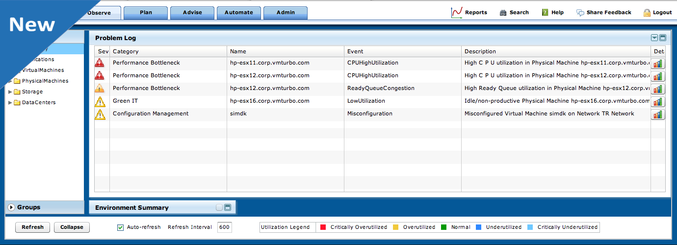Switch to the Automate tab
The image size is (677, 245).
point(239,13)
